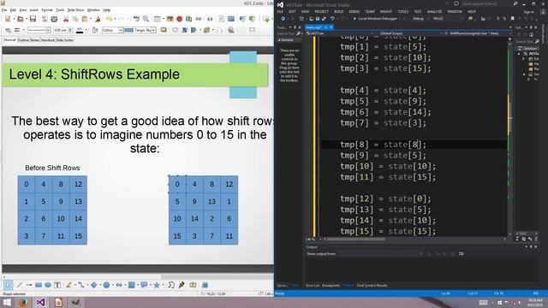Click the Windows Start button
This screenshot has width=548, height=308.
(x=7, y=302)
